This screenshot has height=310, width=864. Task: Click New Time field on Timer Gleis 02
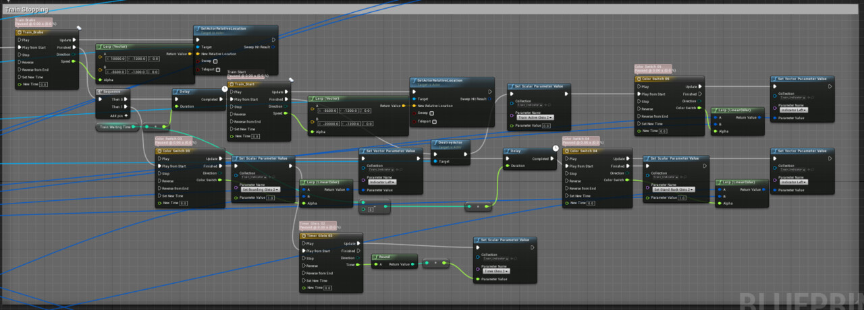pyautogui.click(x=328, y=288)
